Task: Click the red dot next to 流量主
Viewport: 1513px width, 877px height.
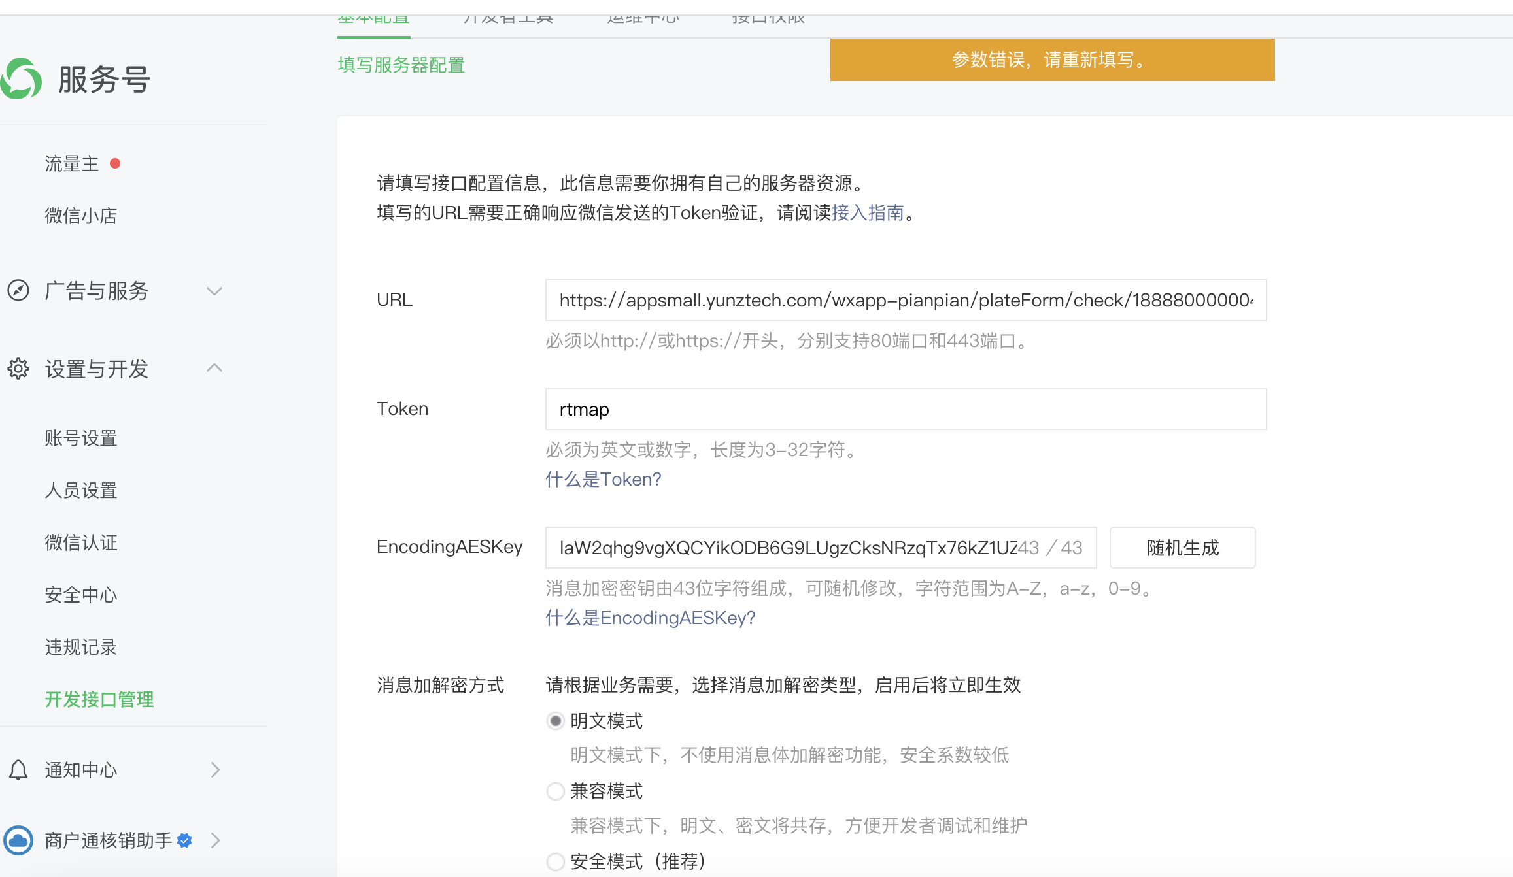Action: pyautogui.click(x=115, y=163)
